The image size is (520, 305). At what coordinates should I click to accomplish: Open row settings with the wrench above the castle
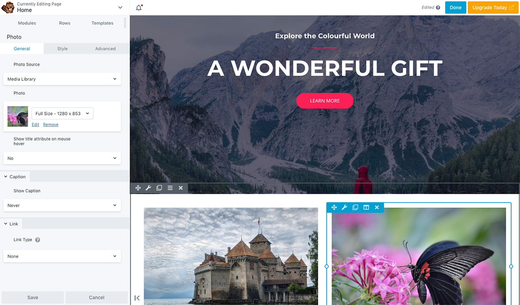coord(148,188)
